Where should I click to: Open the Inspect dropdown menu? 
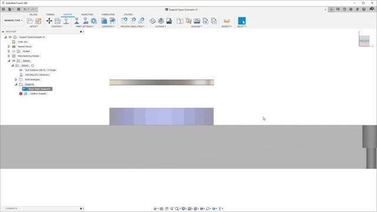coord(226,26)
